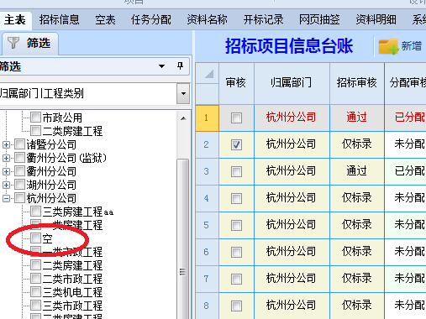Screen dimensions: 426x319
Task: Click 未分配 cell in row 8
Action: pyautogui.click(x=406, y=306)
